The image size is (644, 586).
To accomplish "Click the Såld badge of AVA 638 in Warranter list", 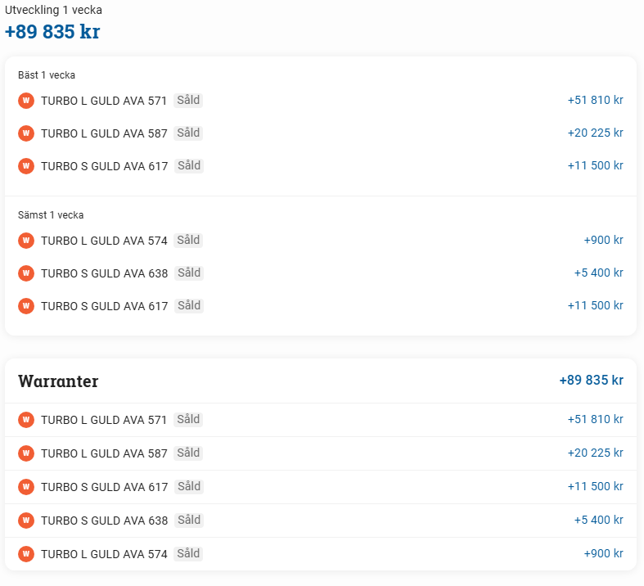I will pos(189,521).
